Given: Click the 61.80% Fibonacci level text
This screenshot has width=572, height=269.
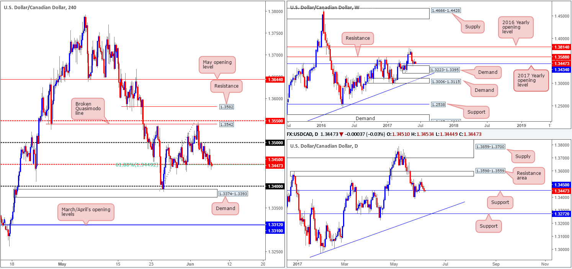Looking at the screenshot, I should coord(136,165).
